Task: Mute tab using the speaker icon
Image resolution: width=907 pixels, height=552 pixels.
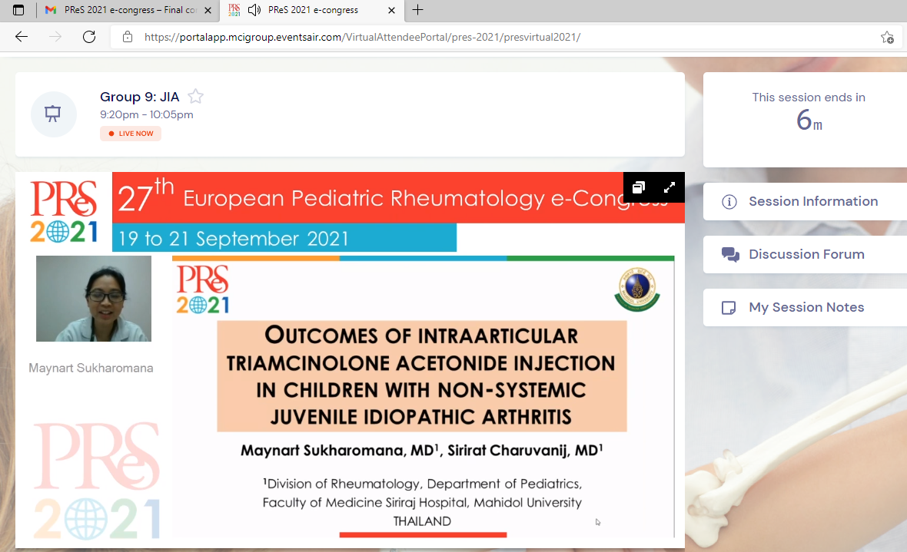Action: click(x=254, y=10)
